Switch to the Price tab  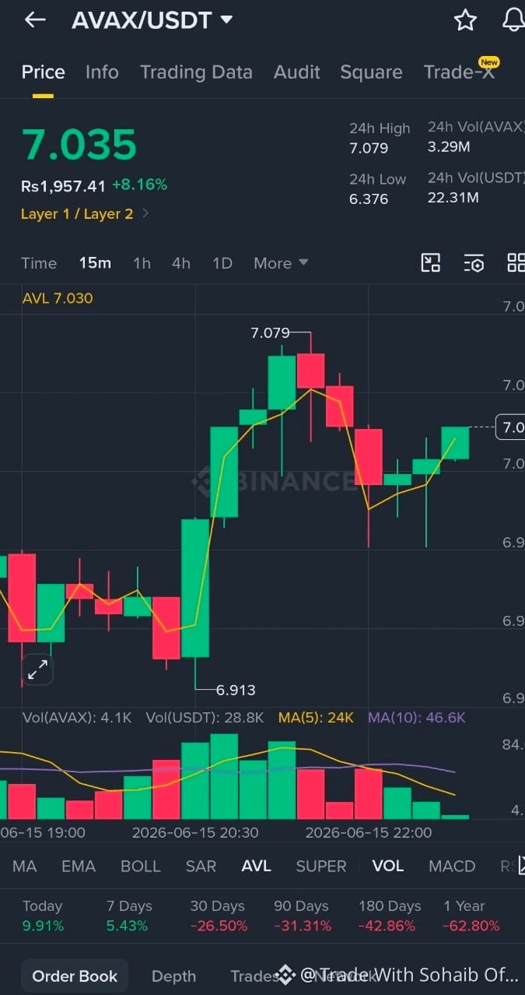[x=43, y=72]
